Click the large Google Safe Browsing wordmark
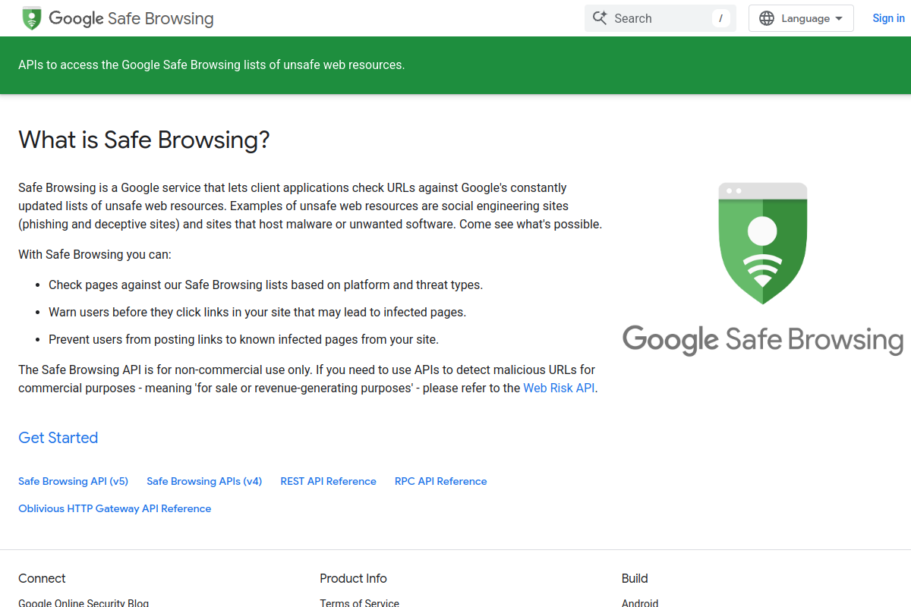Viewport: 911px width, 607px height. 763,340
